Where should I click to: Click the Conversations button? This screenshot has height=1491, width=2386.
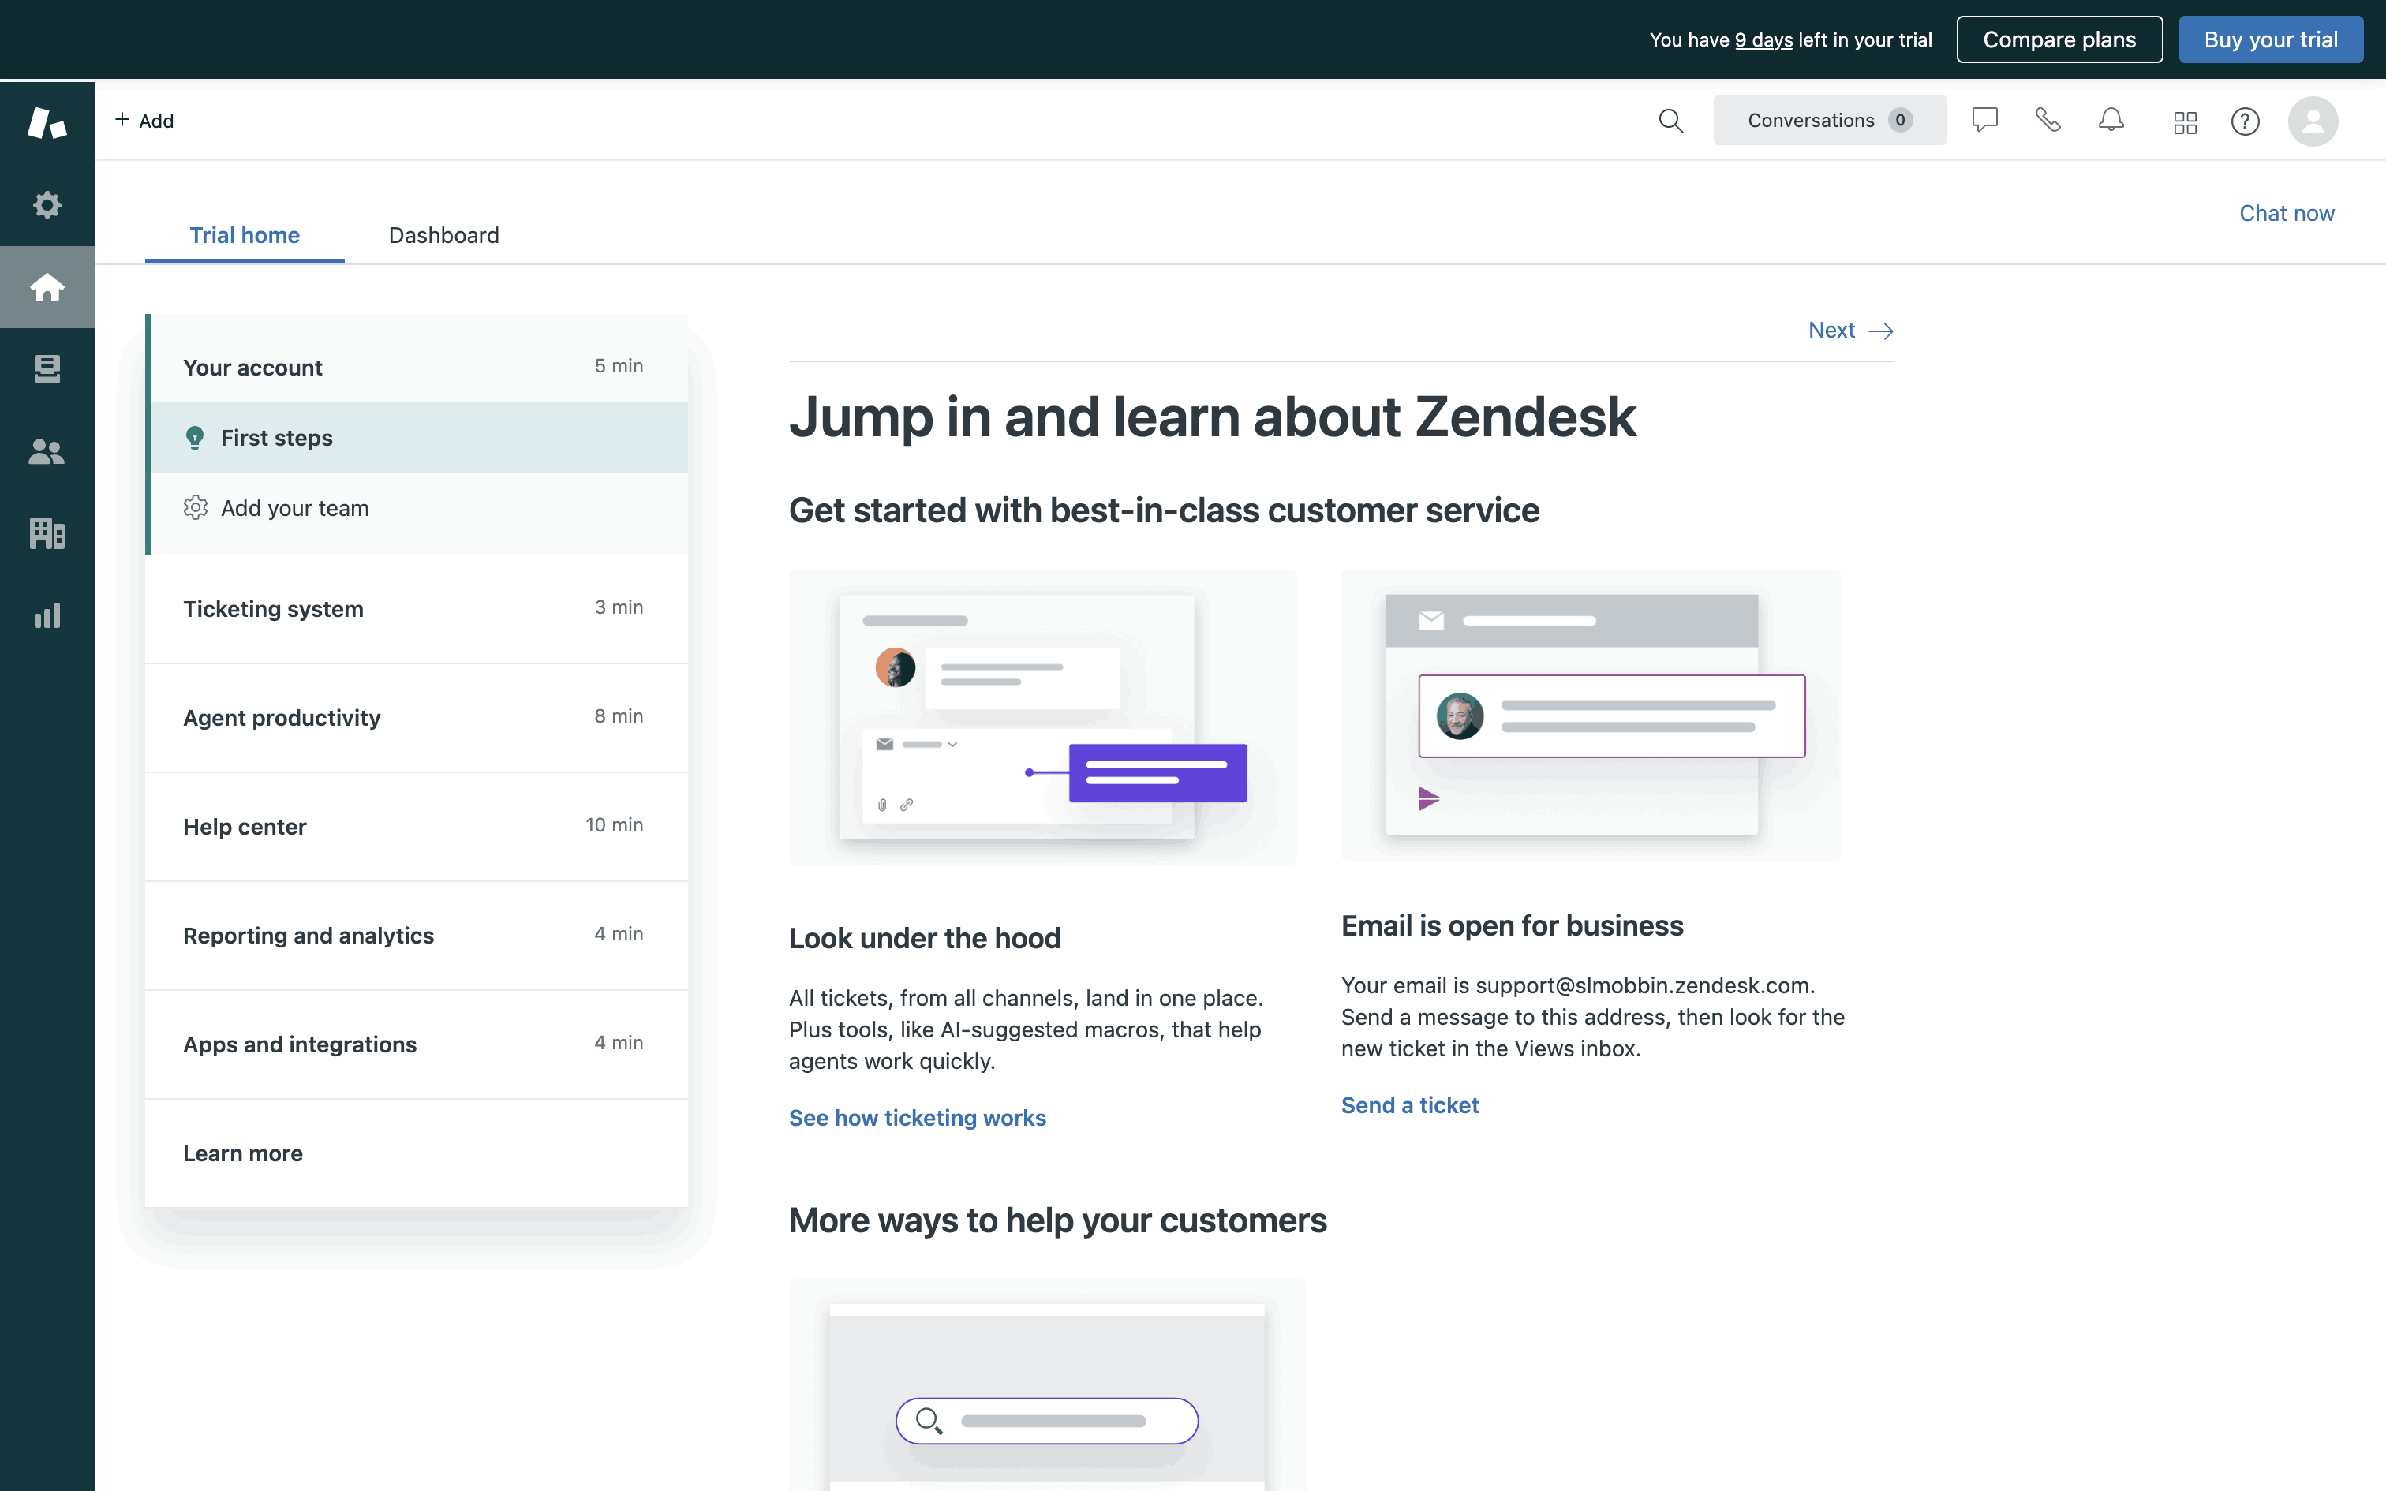pyautogui.click(x=1829, y=120)
